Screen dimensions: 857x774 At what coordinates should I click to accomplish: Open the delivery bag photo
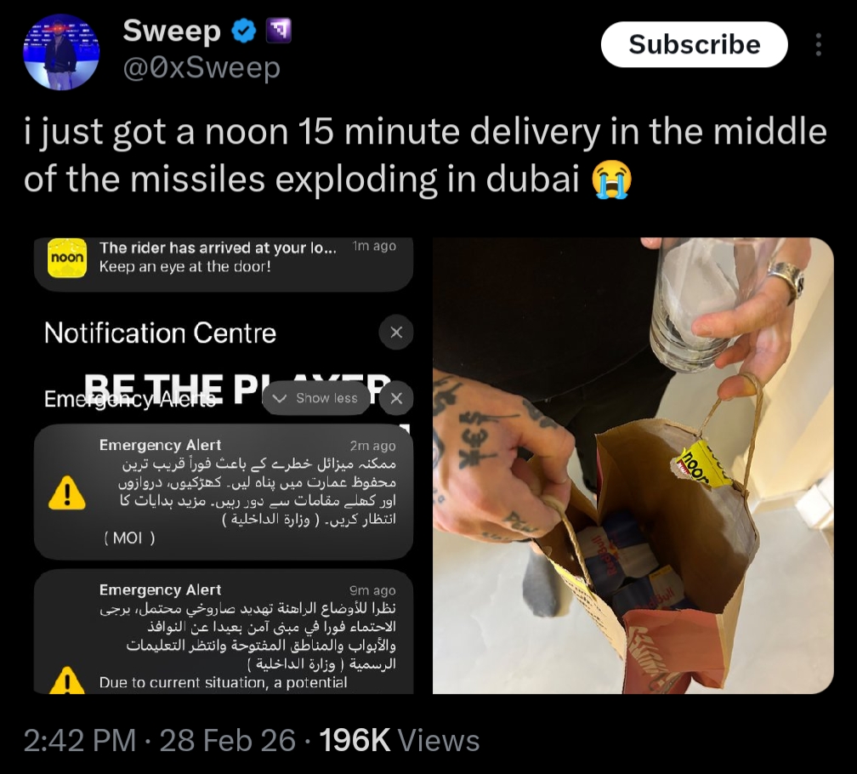pyautogui.click(x=633, y=466)
